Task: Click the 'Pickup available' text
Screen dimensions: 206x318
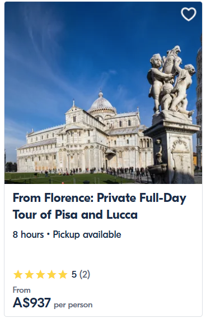Action: pyautogui.click(x=87, y=234)
